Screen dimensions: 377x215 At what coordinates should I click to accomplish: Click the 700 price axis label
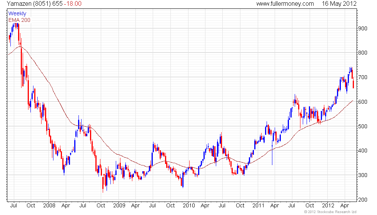pyautogui.click(x=362, y=77)
